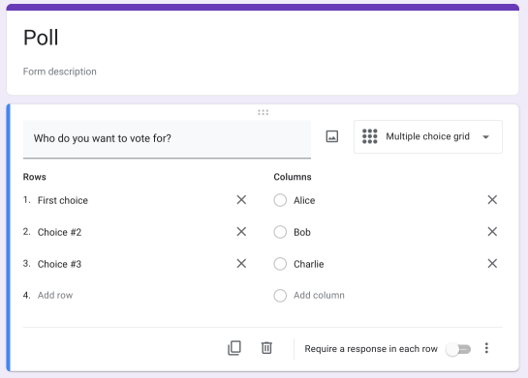Delete the question with the trash icon
This screenshot has height=378, width=528.
point(266,348)
